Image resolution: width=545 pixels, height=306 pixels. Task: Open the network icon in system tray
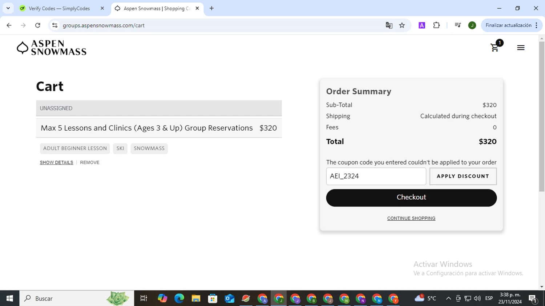(468, 298)
